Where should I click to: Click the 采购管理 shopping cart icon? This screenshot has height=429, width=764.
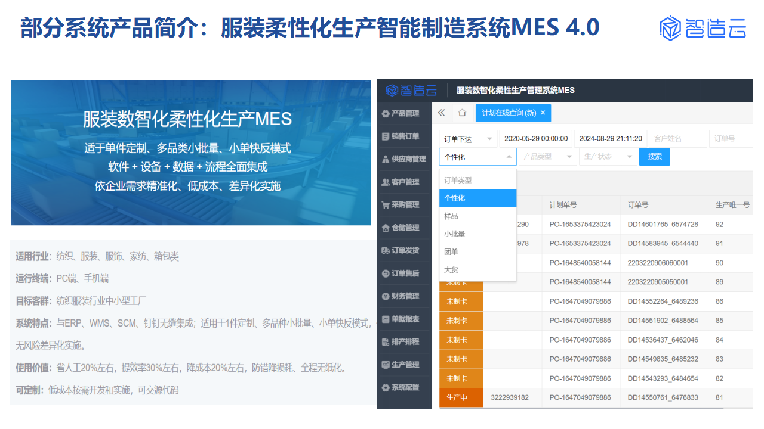[386, 205]
